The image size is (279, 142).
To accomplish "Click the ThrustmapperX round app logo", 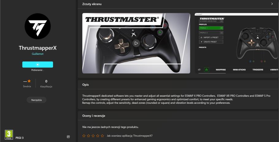I will coord(37,26).
